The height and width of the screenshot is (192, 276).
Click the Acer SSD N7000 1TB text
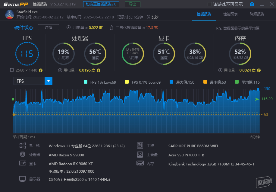coord(186,155)
